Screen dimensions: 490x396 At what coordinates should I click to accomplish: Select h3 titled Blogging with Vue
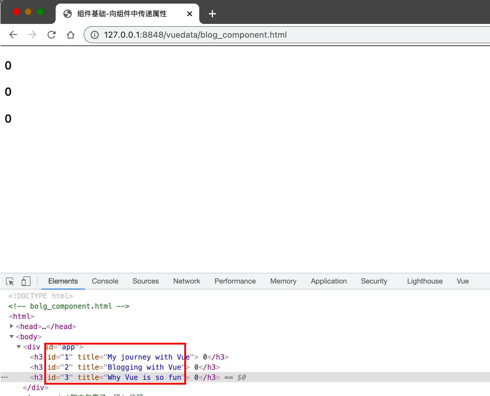coord(125,367)
